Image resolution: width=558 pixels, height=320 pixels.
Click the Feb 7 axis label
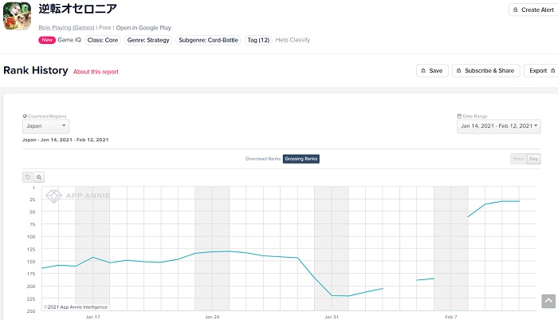coord(451,317)
